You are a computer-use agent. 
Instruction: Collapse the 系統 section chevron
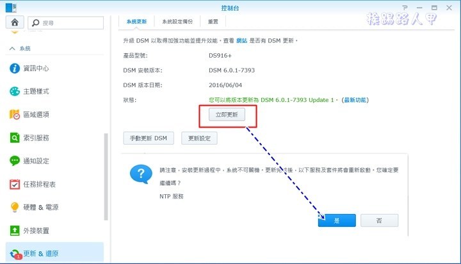click(x=12, y=49)
